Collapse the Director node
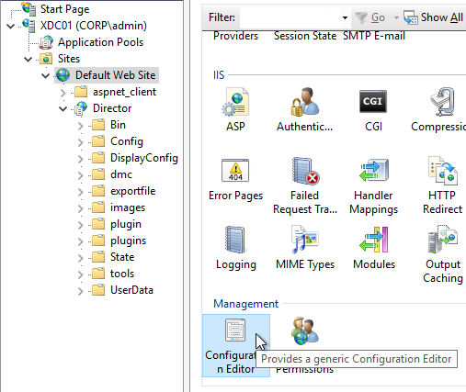Viewport: 466px width, 392px height. pos(63,108)
